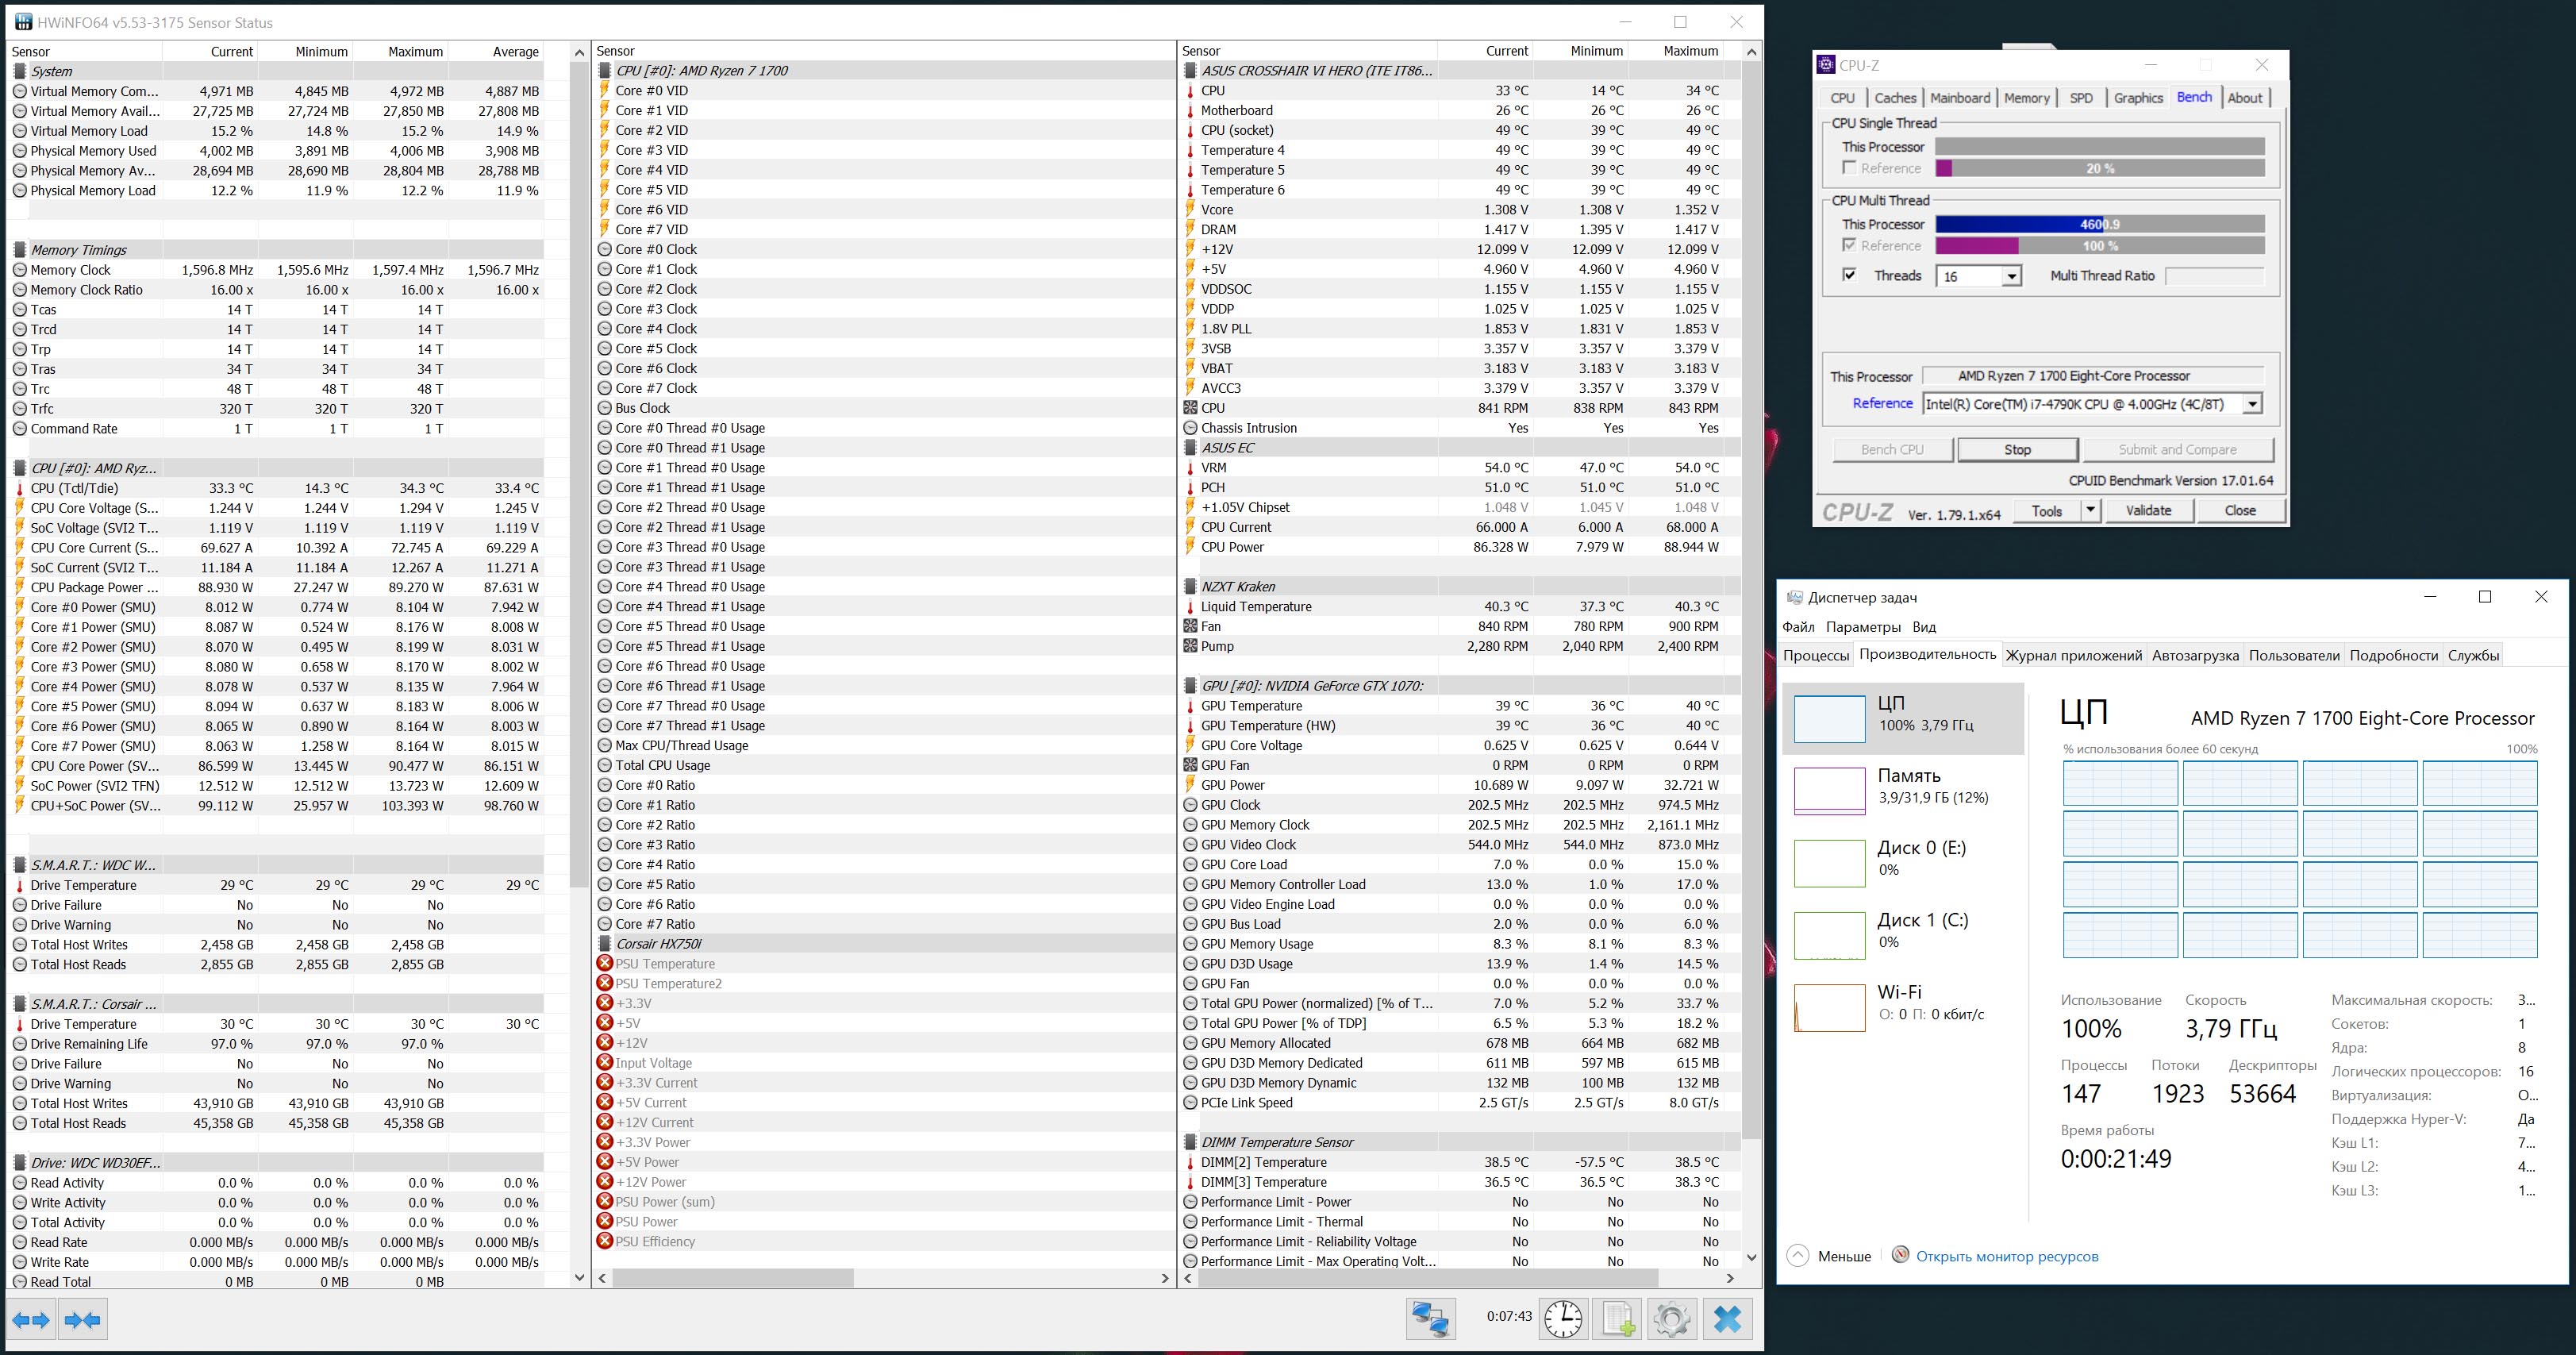This screenshot has width=2576, height=1355.
Task: Open the remote network monitors icon
Action: click(1430, 1319)
